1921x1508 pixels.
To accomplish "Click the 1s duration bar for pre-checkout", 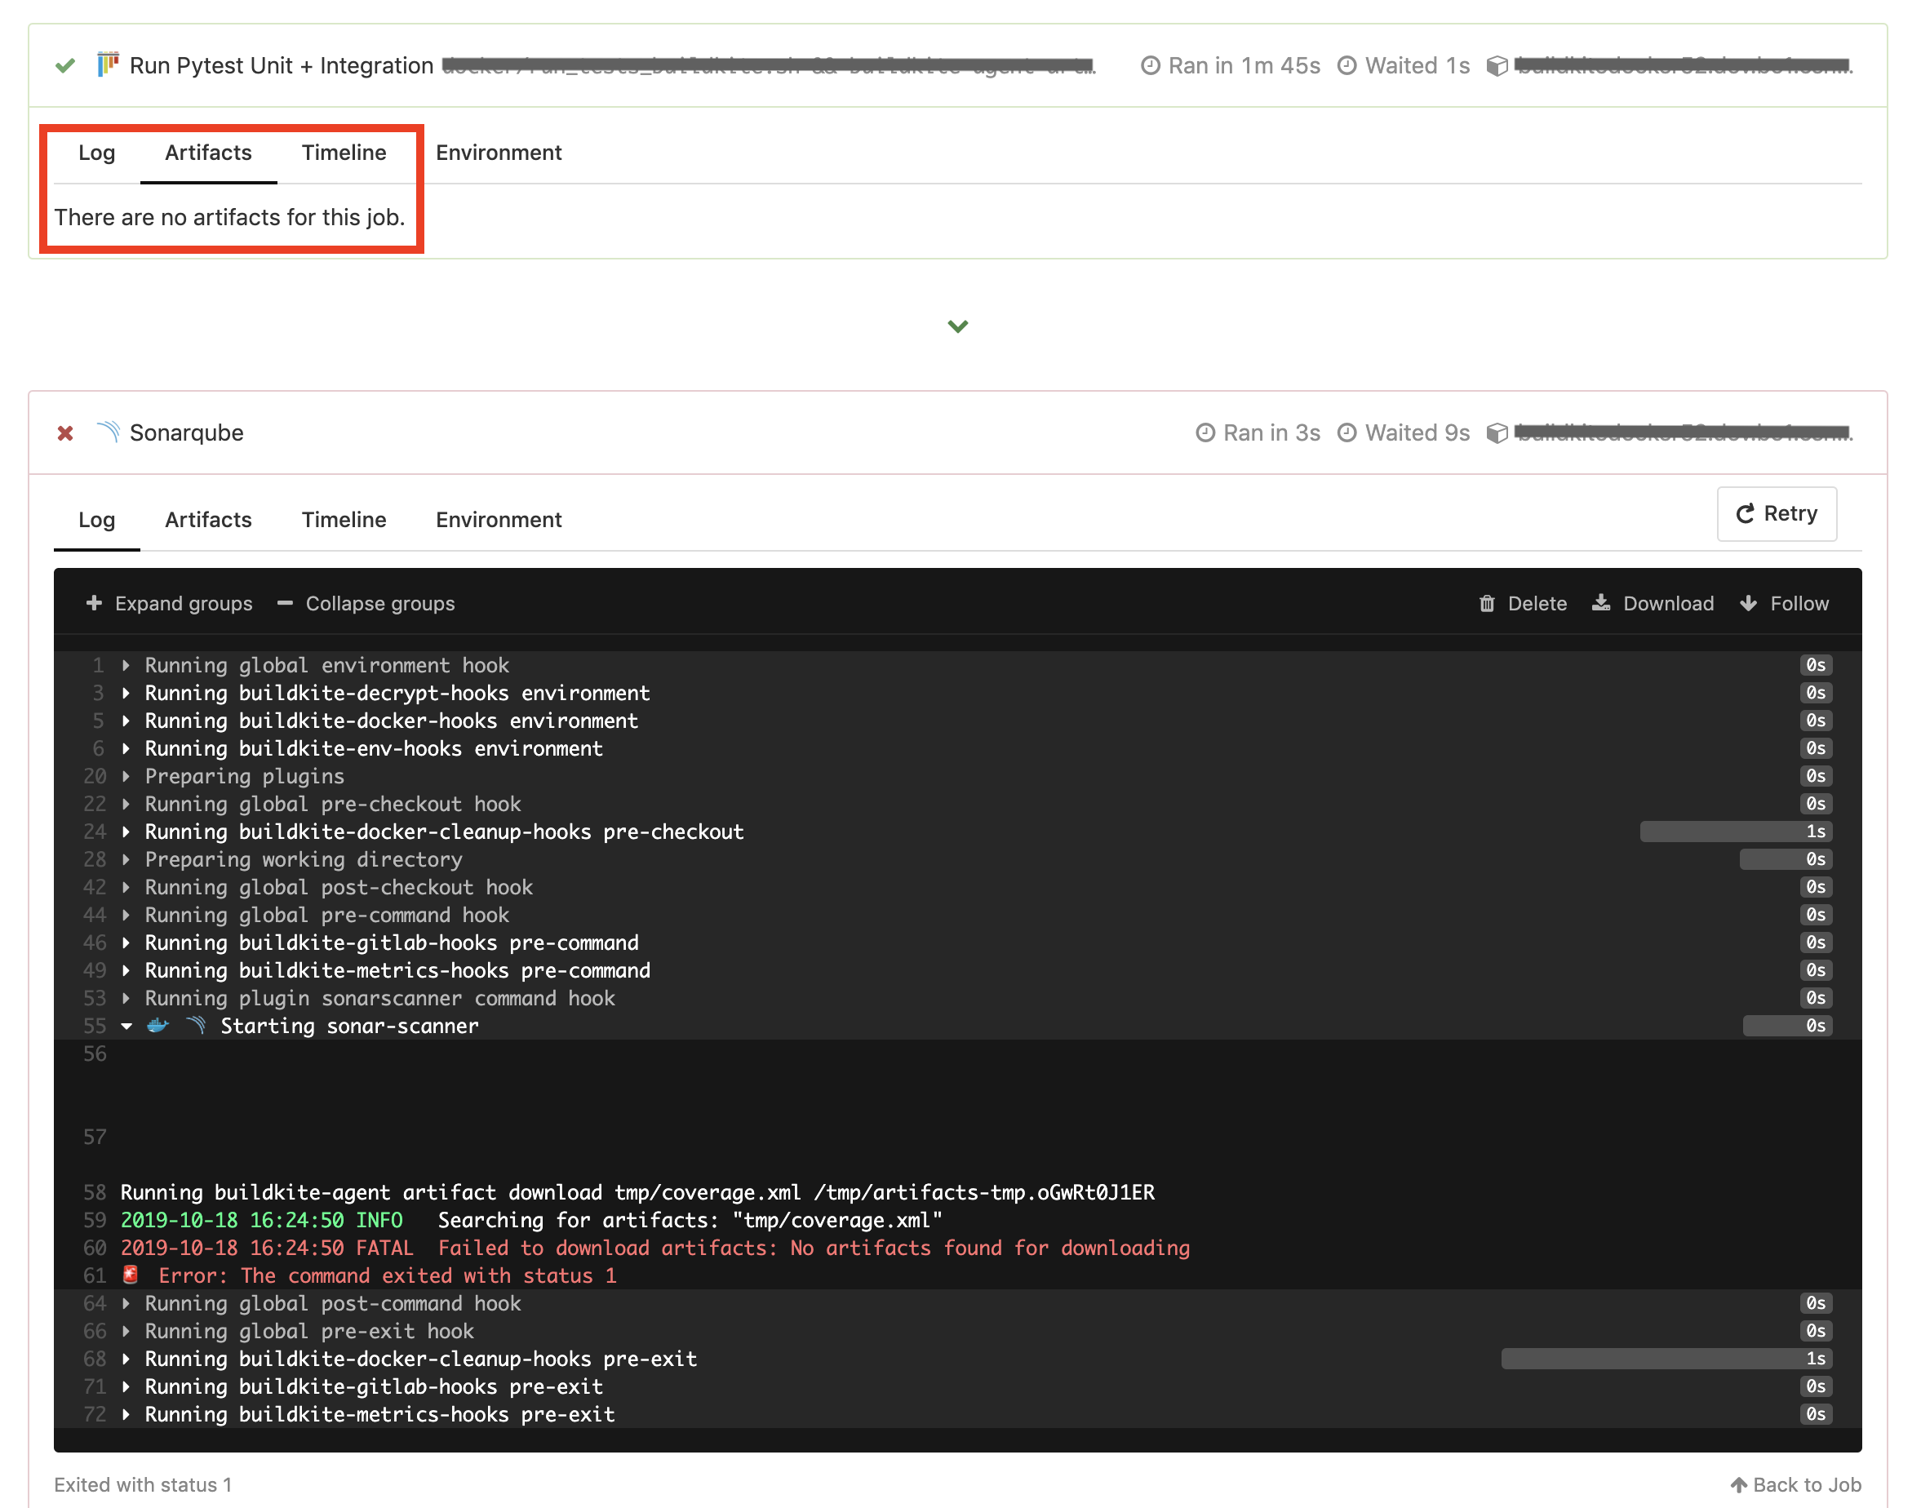I will tap(1735, 832).
